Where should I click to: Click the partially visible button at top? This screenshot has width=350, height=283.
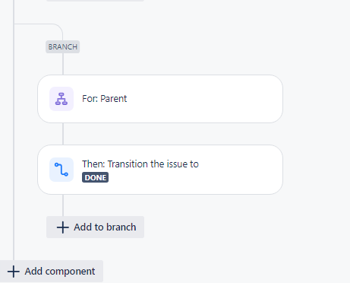pos(95,1)
